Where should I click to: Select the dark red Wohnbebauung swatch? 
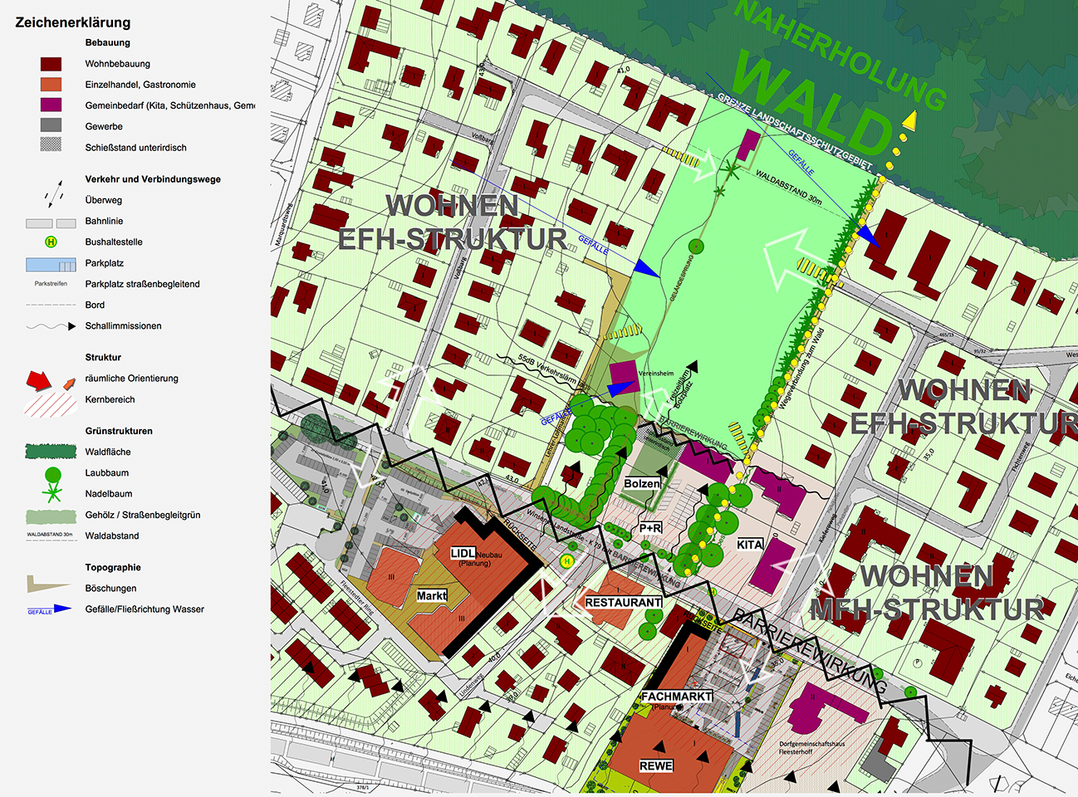tap(51, 64)
